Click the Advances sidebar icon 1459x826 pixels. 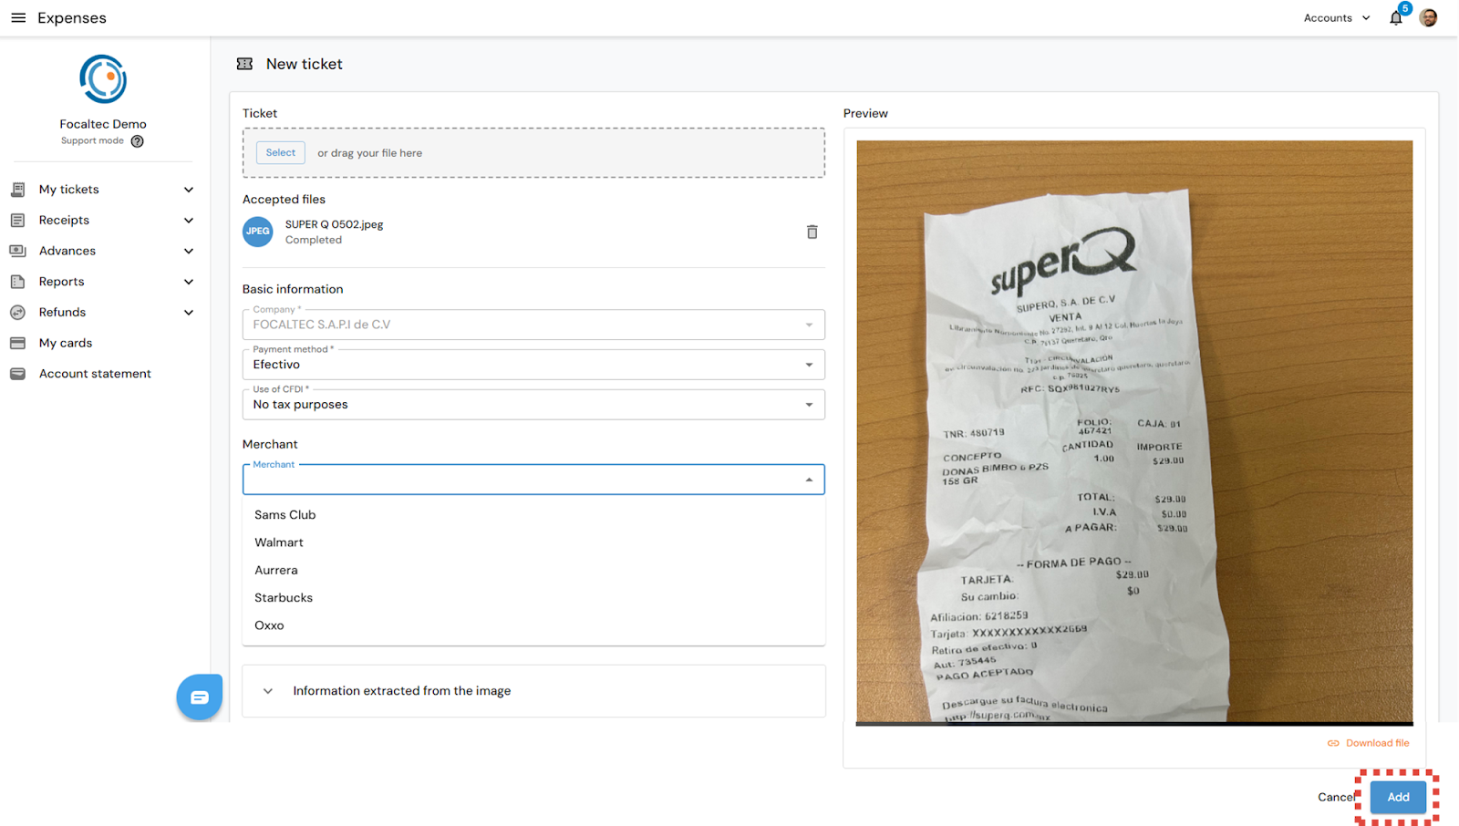click(x=17, y=251)
